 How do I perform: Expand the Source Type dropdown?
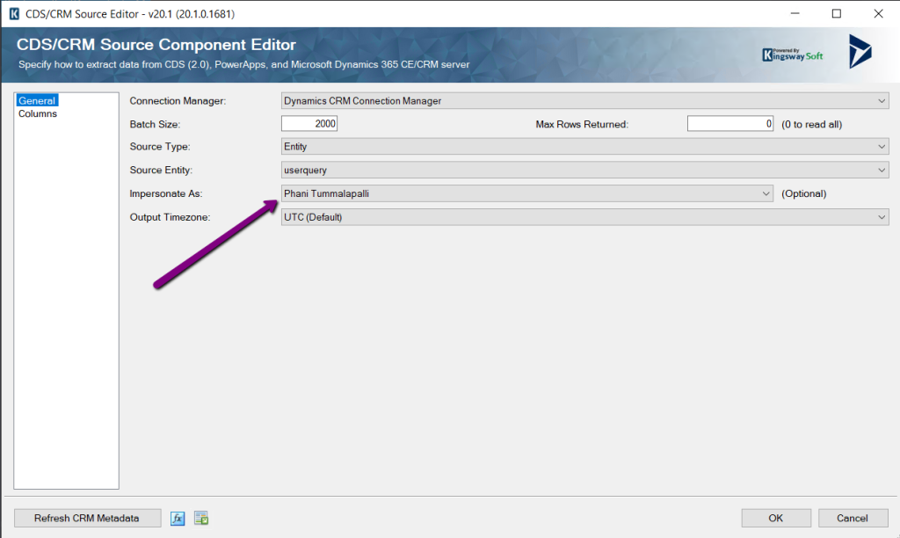coord(584,147)
